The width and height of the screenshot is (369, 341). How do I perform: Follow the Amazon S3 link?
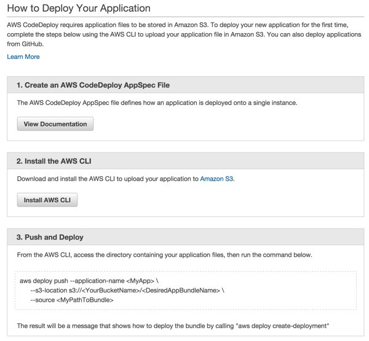point(216,179)
